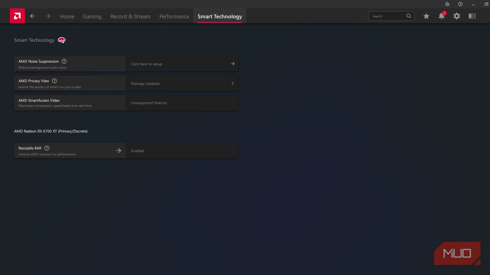The width and height of the screenshot is (490, 275).
Task: Select the Smart Technology tab
Action: [x=220, y=16]
